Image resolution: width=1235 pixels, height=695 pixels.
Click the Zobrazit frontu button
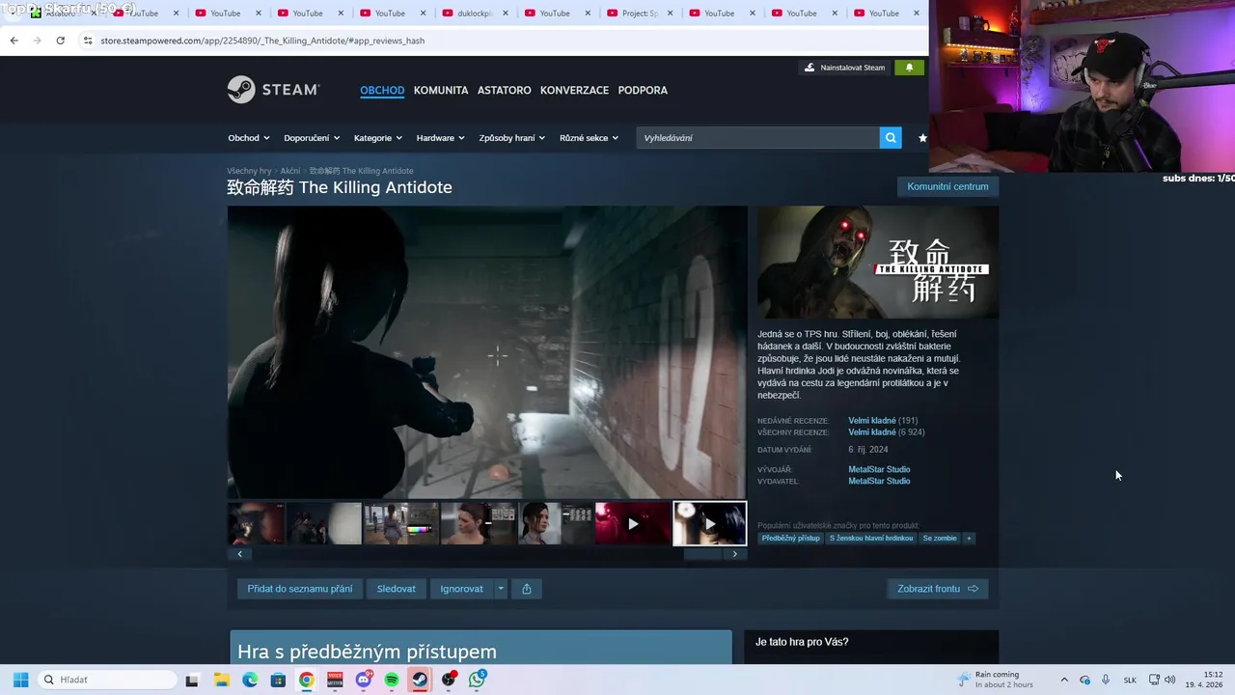point(938,589)
